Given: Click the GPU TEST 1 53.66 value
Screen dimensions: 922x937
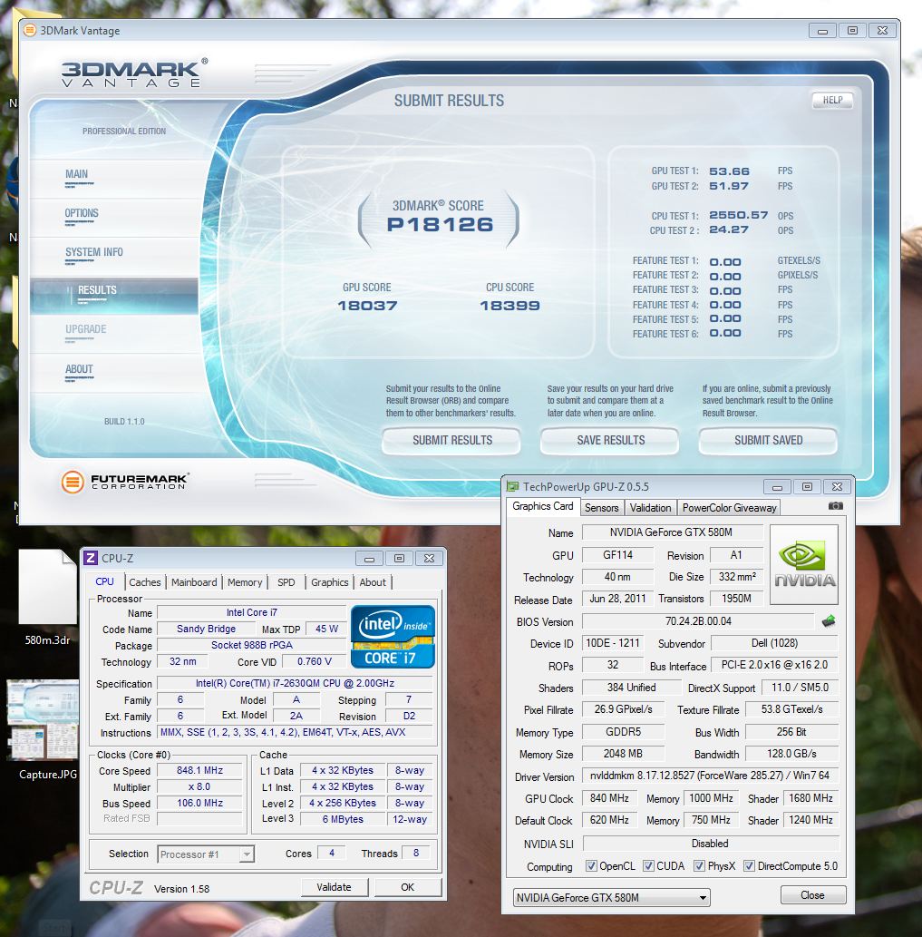Looking at the screenshot, I should (729, 171).
